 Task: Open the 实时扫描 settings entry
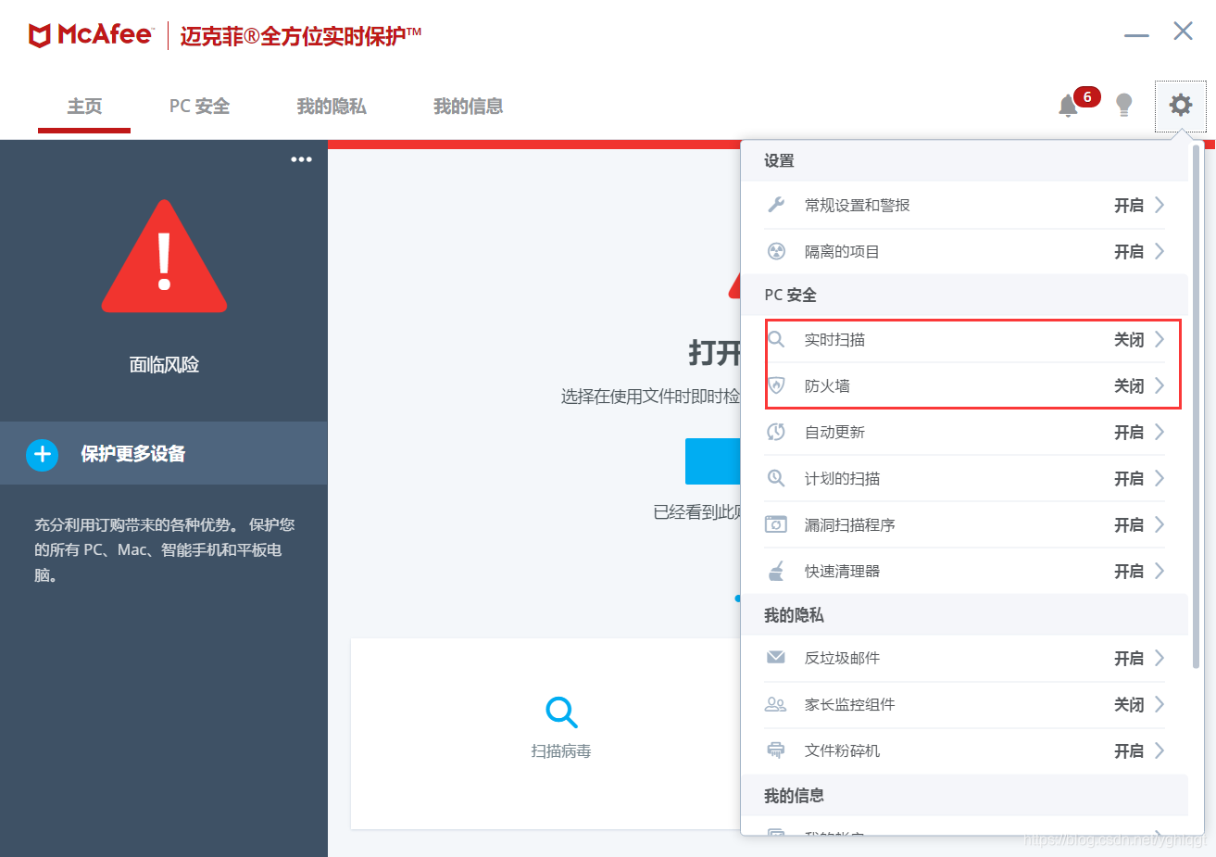coord(964,339)
